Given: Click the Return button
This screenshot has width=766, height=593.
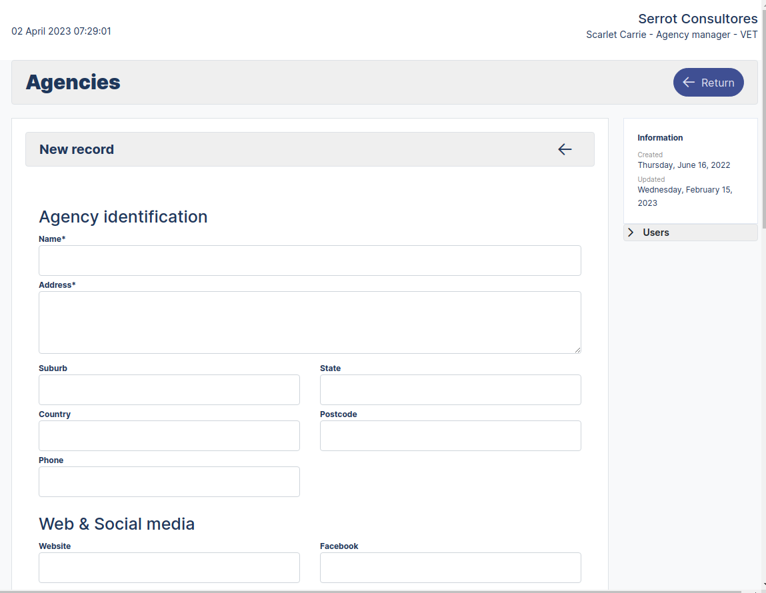Looking at the screenshot, I should (708, 82).
